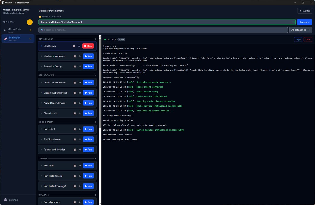Copy the Run Migrations command
Screen dimensions: 315x205
click(75, 202)
